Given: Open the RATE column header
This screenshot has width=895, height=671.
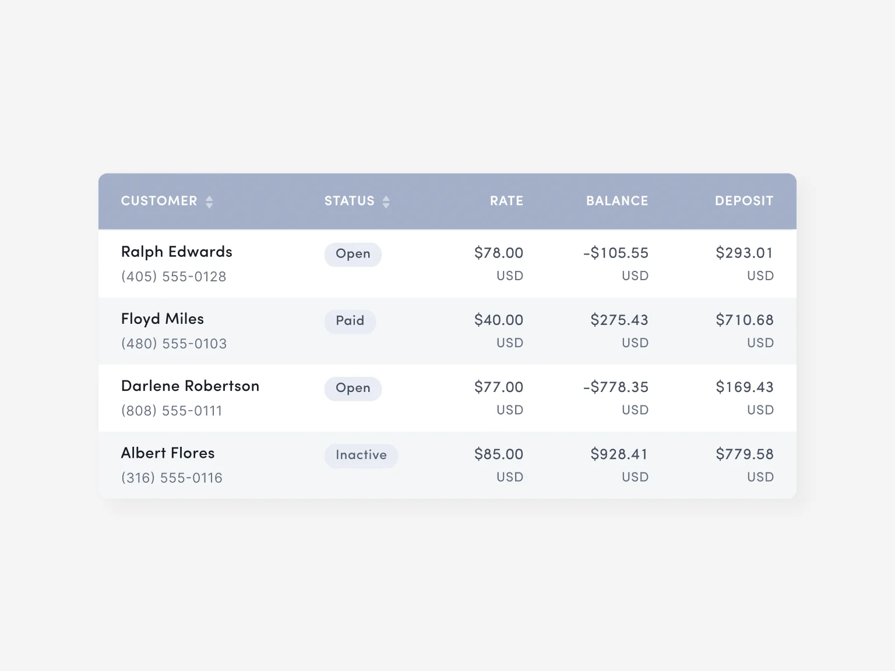Looking at the screenshot, I should pos(506,201).
